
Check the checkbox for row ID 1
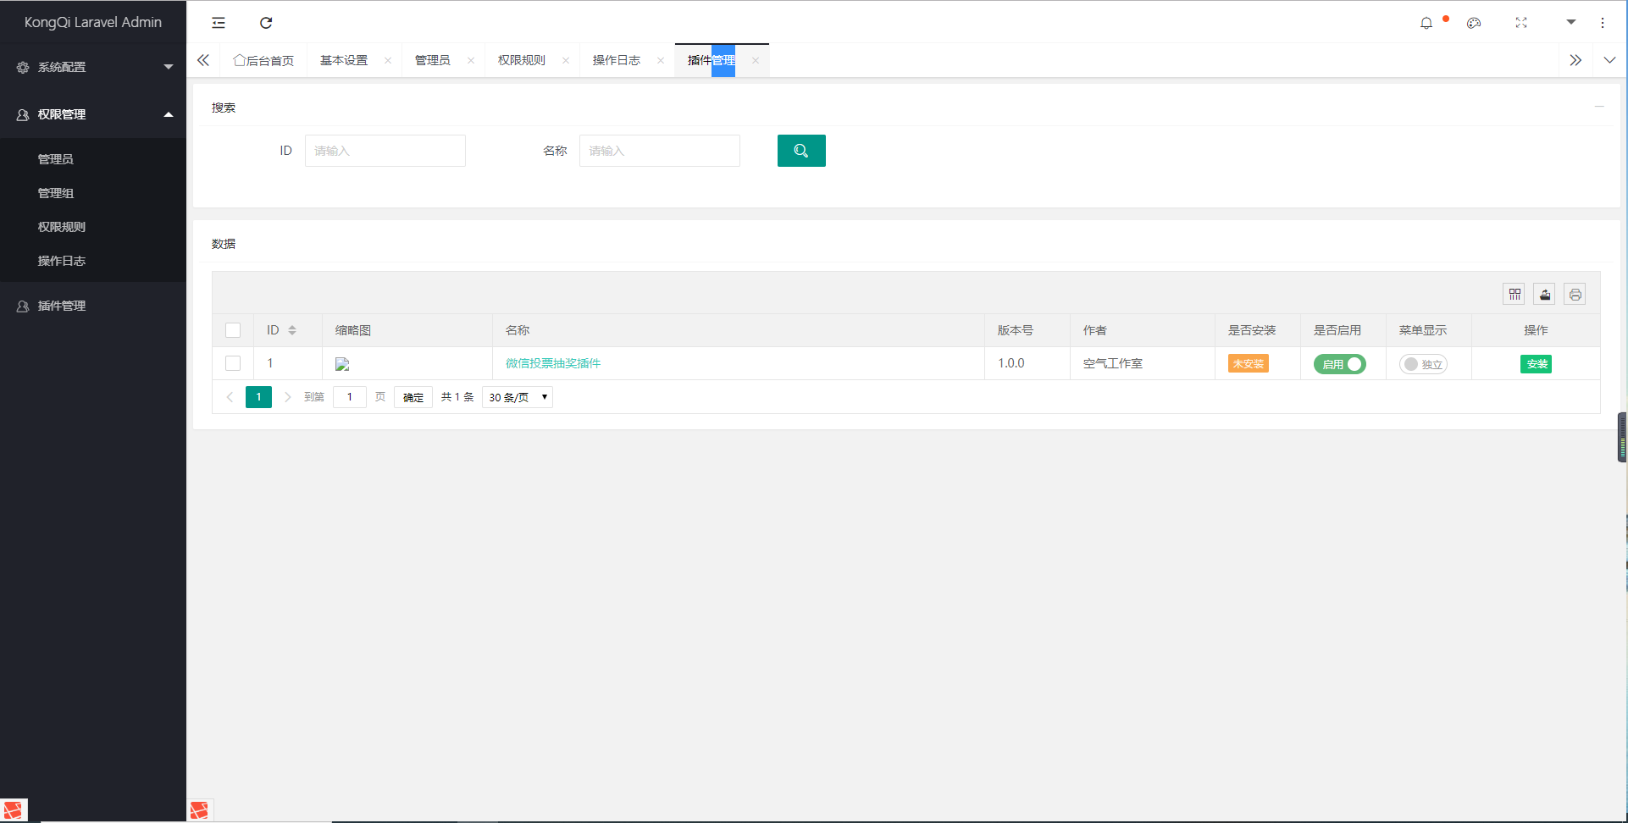[x=233, y=363]
